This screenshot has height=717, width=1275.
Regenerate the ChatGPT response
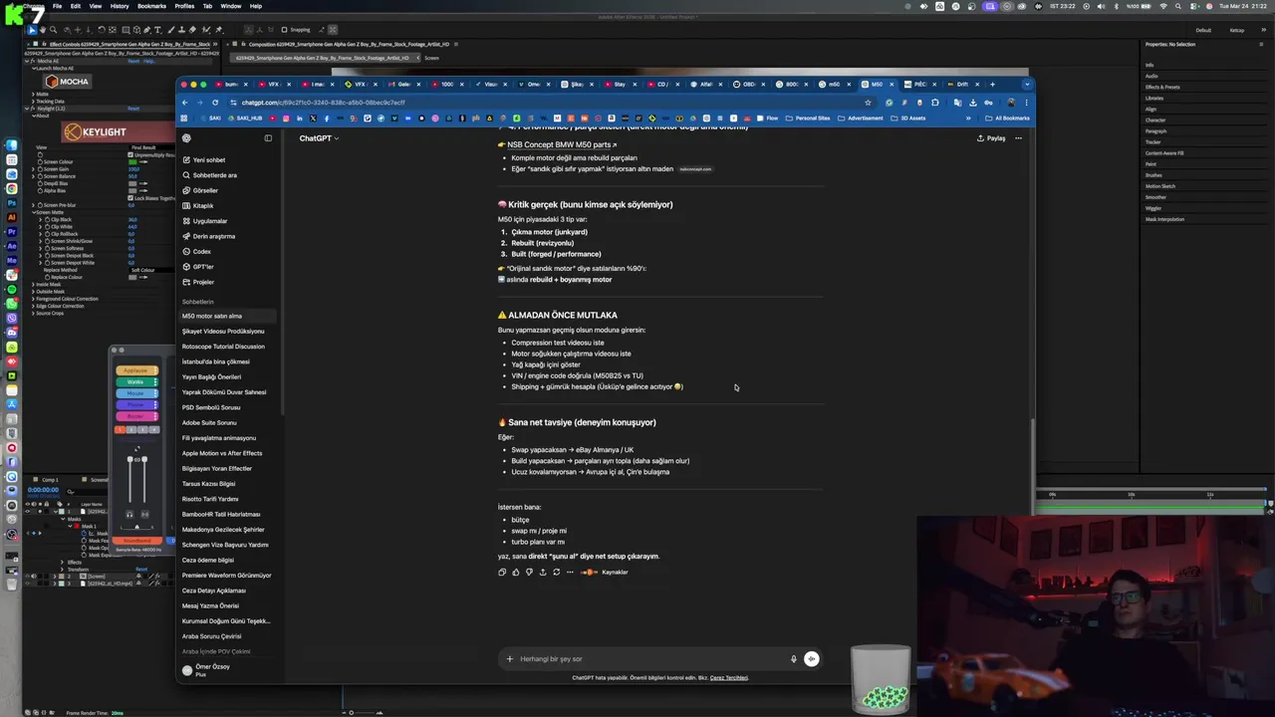[556, 572]
